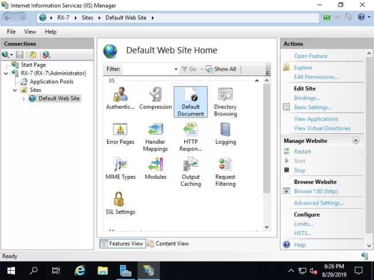Screen dimensions: 374x280
Task: Collapse the IIS group section chevron
Action: click(x=257, y=81)
